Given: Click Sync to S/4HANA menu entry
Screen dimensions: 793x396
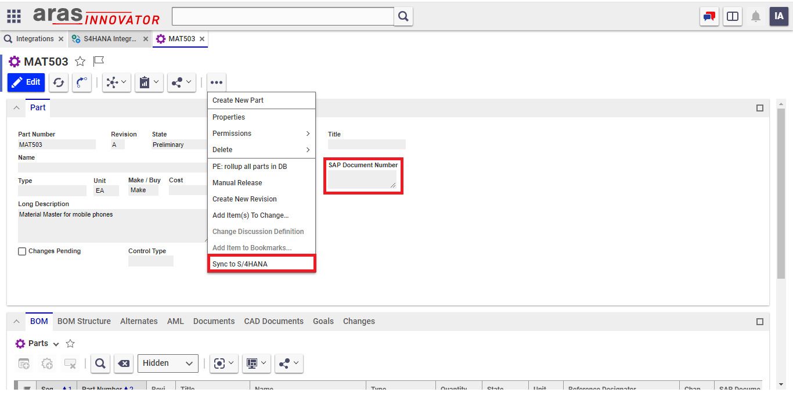Looking at the screenshot, I should (x=261, y=264).
